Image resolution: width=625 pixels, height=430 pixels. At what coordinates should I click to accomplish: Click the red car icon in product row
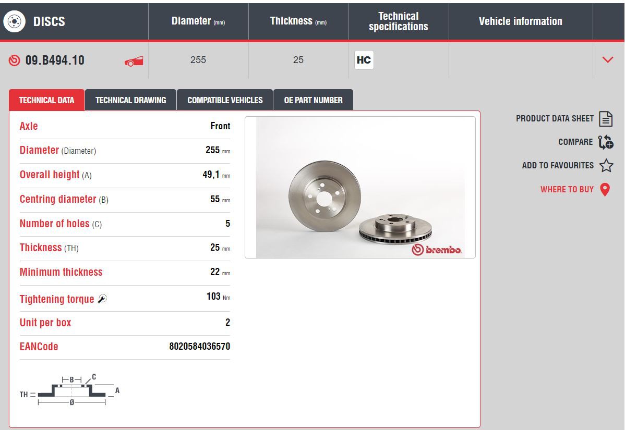[134, 62]
